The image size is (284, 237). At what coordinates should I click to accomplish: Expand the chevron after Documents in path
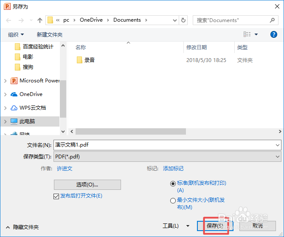(146, 20)
